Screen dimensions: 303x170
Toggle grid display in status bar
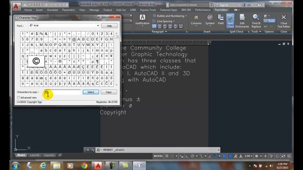167,156
